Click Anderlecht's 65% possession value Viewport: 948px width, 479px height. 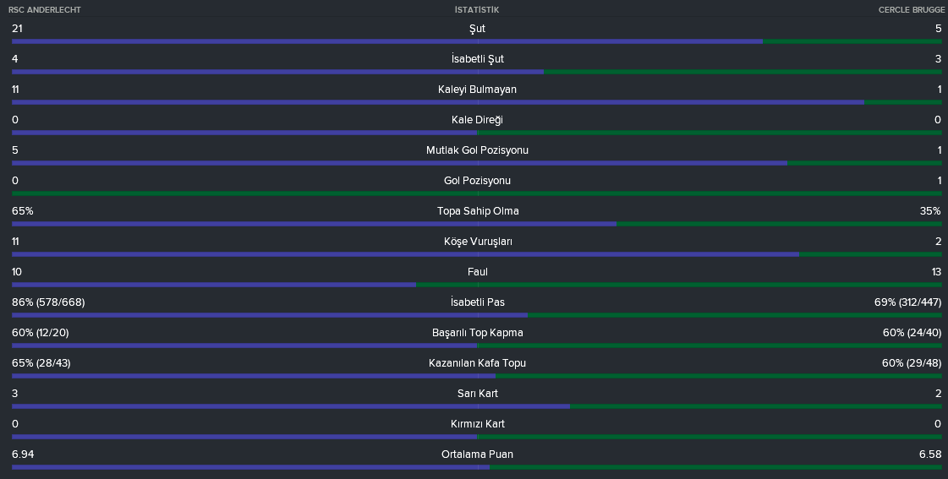tap(23, 211)
